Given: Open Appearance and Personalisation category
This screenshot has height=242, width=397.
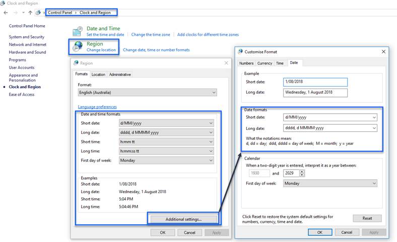Looking at the screenshot, I should 23,77.
